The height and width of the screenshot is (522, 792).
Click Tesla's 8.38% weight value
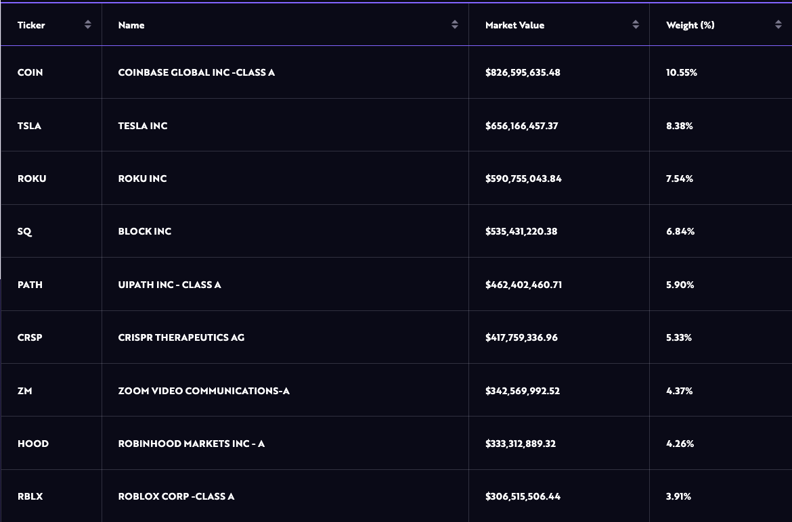point(679,125)
